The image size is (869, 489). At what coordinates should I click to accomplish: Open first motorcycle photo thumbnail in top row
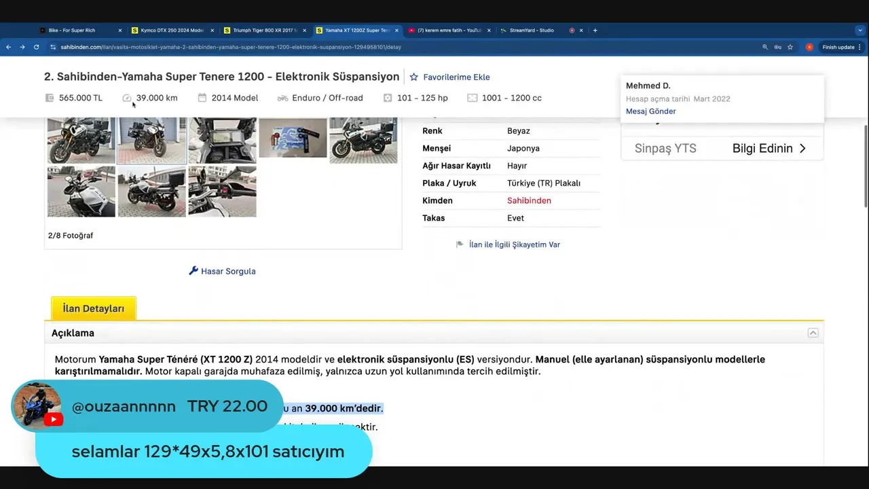81,140
